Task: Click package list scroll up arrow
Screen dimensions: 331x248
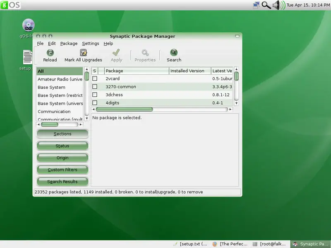Action: 236,69
